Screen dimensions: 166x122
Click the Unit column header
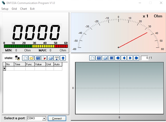click(x=50, y=64)
